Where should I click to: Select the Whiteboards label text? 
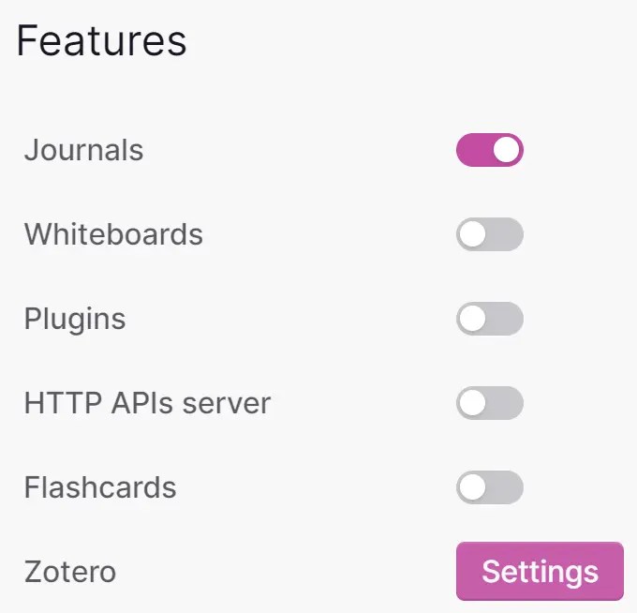tap(113, 234)
